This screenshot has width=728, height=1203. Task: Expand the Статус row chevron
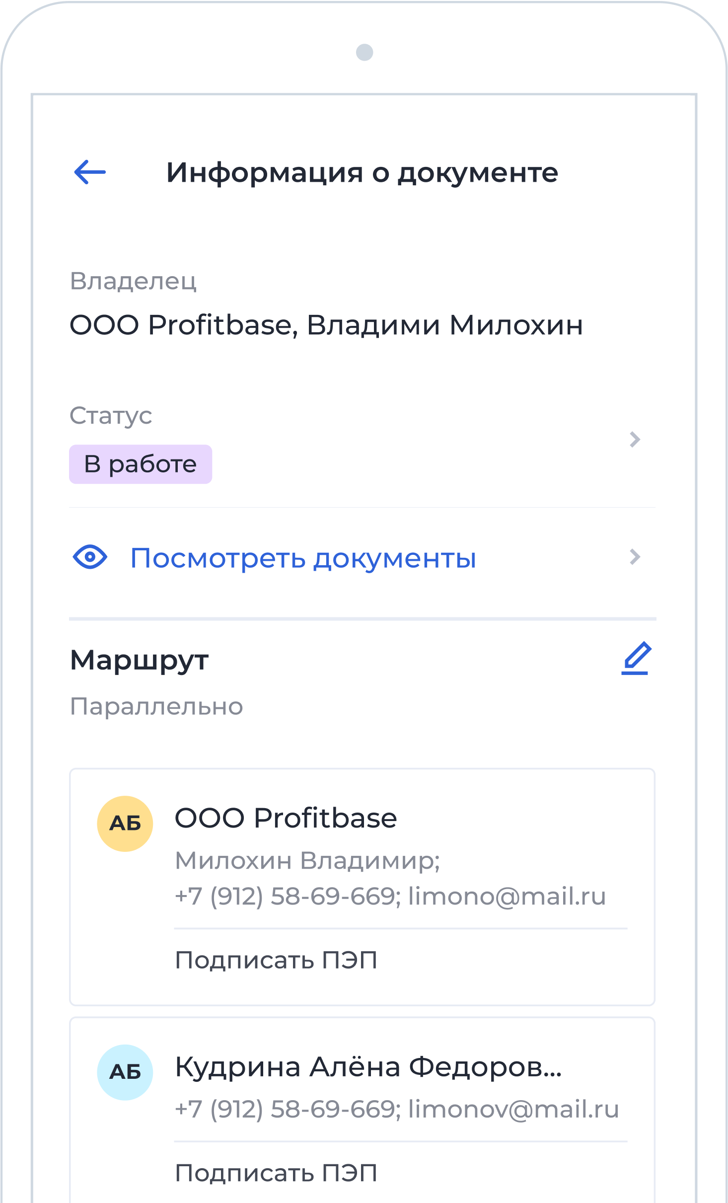635,440
